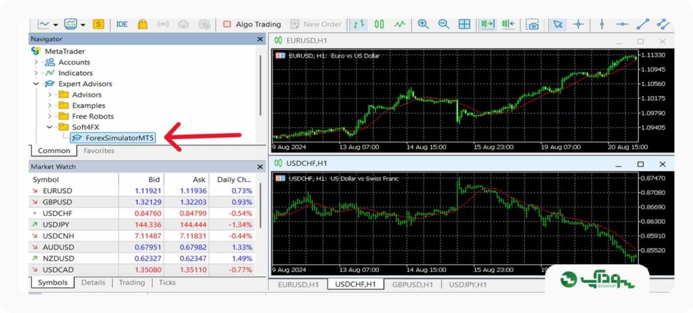Viewport: 693px width, 313px height.
Task: Open the new chart toolbar button
Action: click(x=44, y=24)
